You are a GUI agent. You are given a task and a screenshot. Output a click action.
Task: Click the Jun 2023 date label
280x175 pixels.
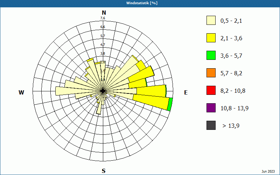point(268,171)
